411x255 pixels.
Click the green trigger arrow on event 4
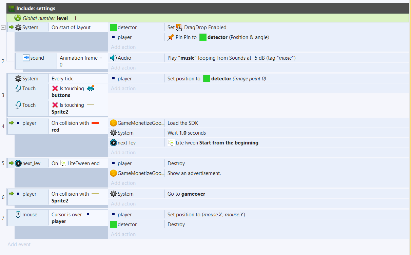point(11,123)
